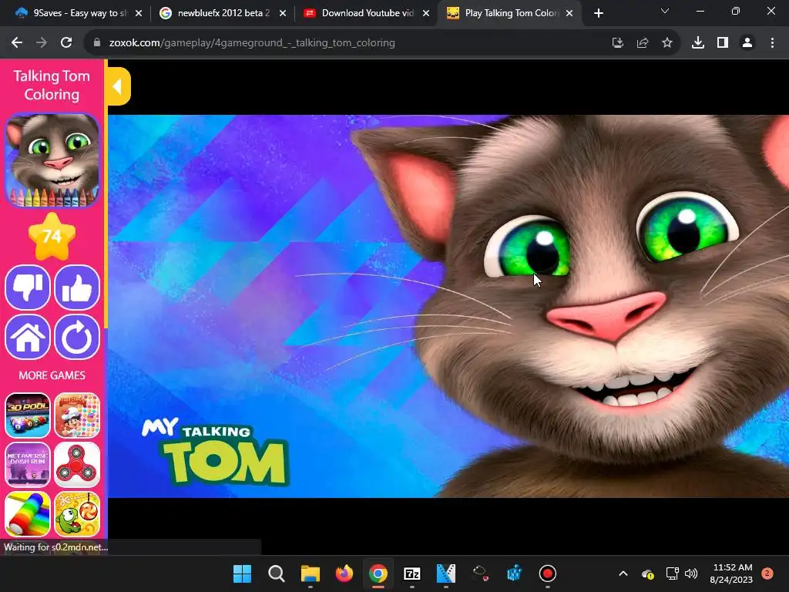Open the clock showing 11:52 AM
This screenshot has height=592, width=789.
[731, 573]
